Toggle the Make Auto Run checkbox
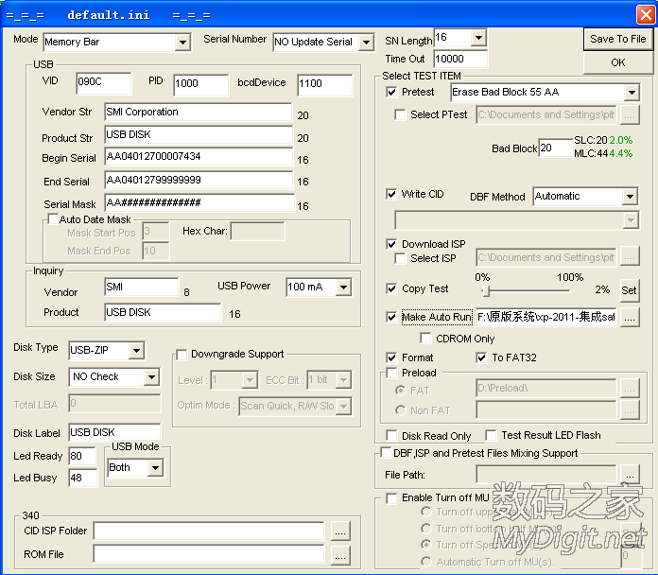Viewport: 658px width, 575px height. [x=391, y=317]
